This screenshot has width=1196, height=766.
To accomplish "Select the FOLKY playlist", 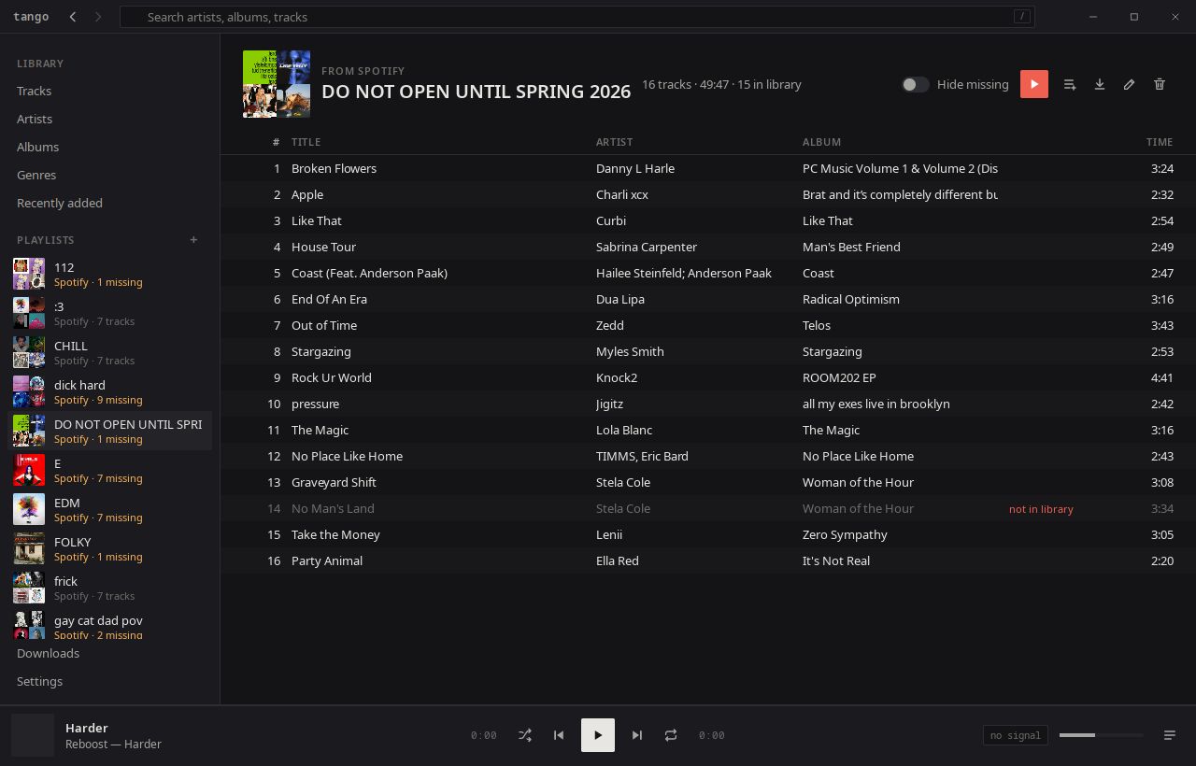I will point(110,548).
